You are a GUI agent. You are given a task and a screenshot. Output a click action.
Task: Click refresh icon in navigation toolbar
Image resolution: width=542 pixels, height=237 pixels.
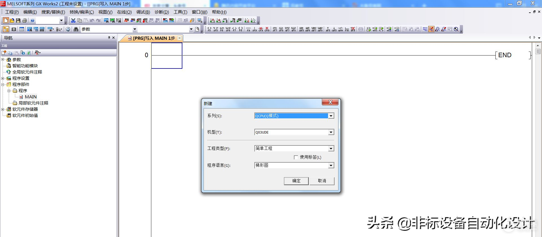(29, 53)
